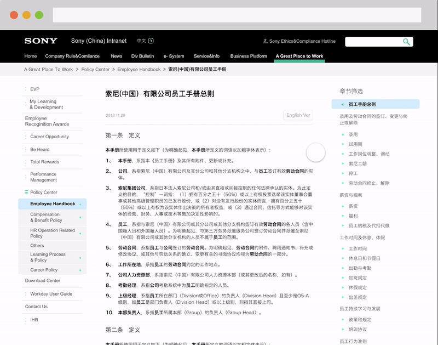
Task: Switch language using the 中文 arrow icon
Action: (151, 41)
